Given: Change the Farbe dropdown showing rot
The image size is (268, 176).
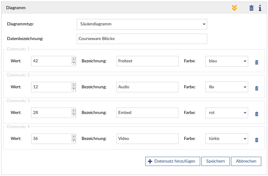Looking at the screenshot, I should [226, 113].
